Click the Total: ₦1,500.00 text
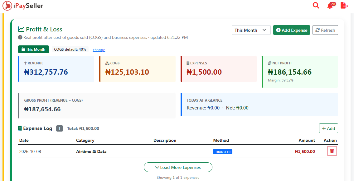354x181 pixels. pos(83,128)
